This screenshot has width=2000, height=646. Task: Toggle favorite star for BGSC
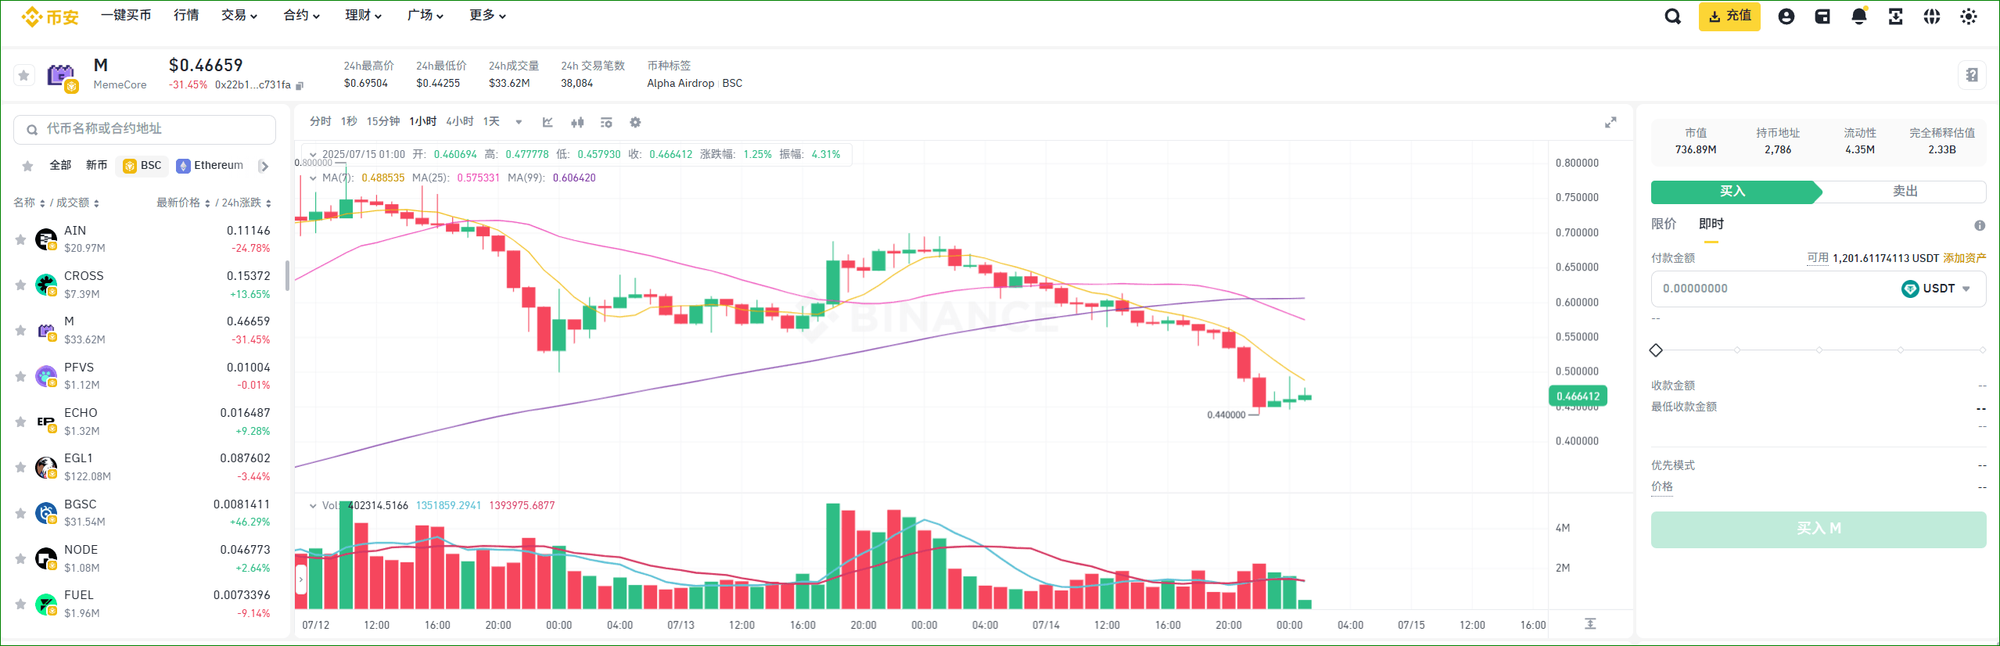(21, 513)
